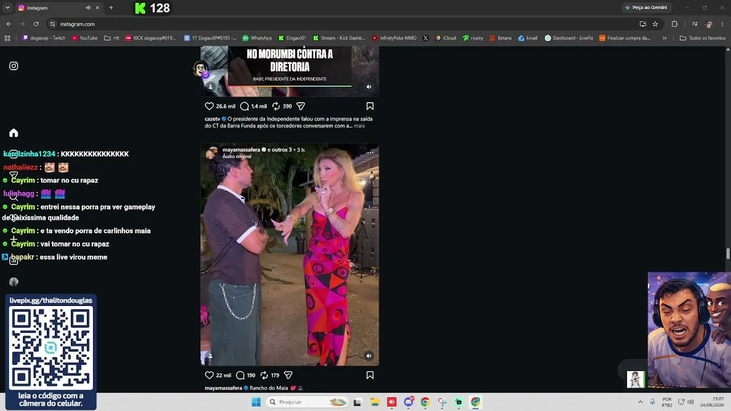Open the Stream - Kick Dashboard bookmark
The image size is (731, 411).
click(x=339, y=38)
